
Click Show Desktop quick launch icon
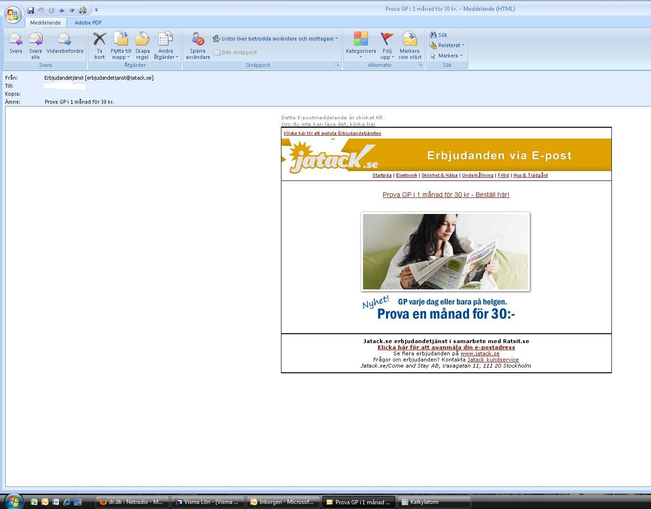(78, 502)
